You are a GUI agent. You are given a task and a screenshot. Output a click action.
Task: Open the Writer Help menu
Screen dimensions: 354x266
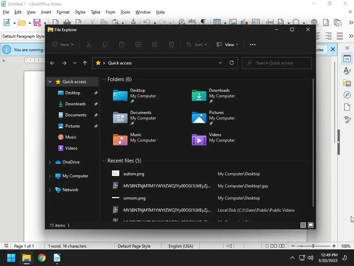click(x=160, y=12)
